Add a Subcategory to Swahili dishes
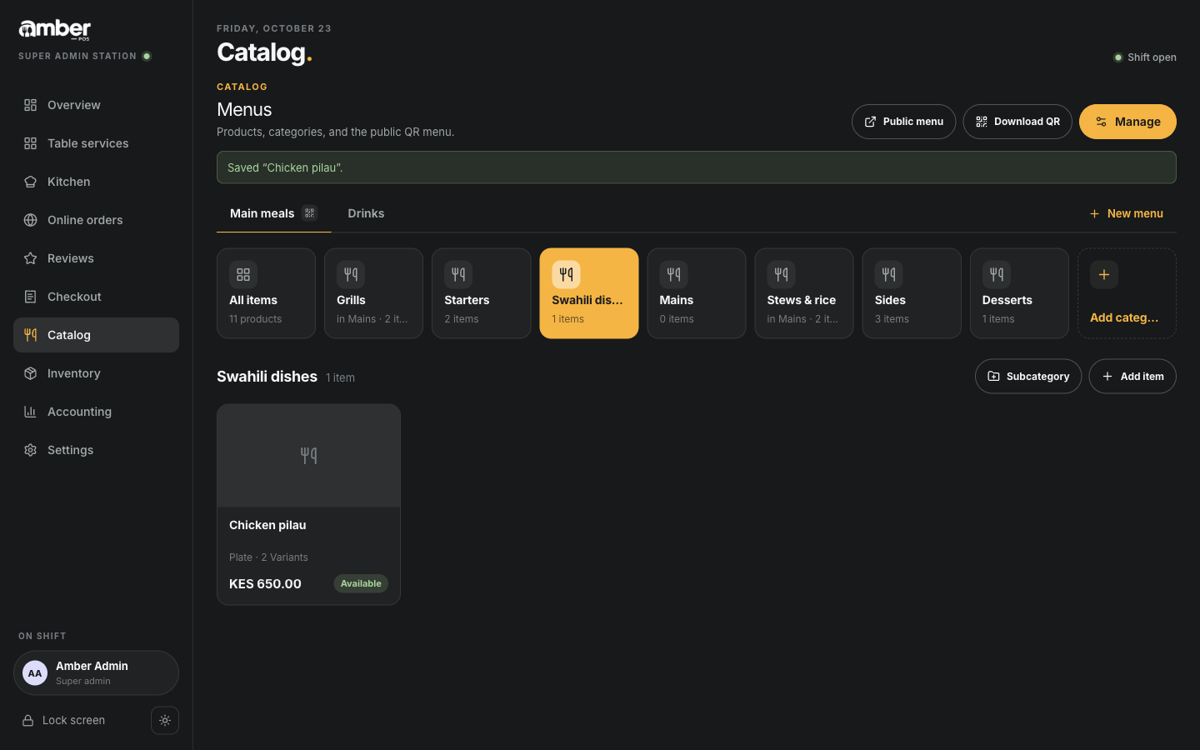Viewport: 1200px width, 750px height. (1028, 377)
